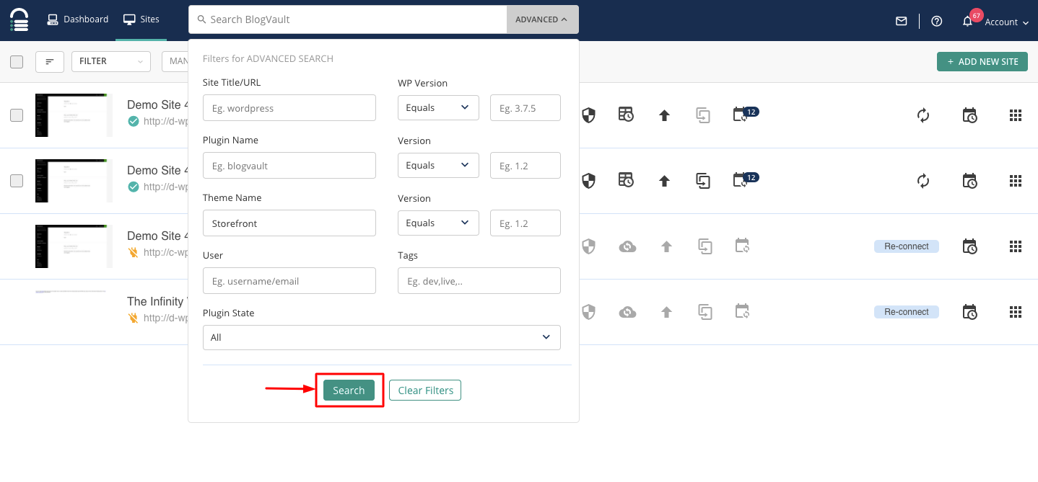This screenshot has height=482, width=1038.
Task: Open grid menu icon in The Infinity row
Action: click(x=1016, y=312)
